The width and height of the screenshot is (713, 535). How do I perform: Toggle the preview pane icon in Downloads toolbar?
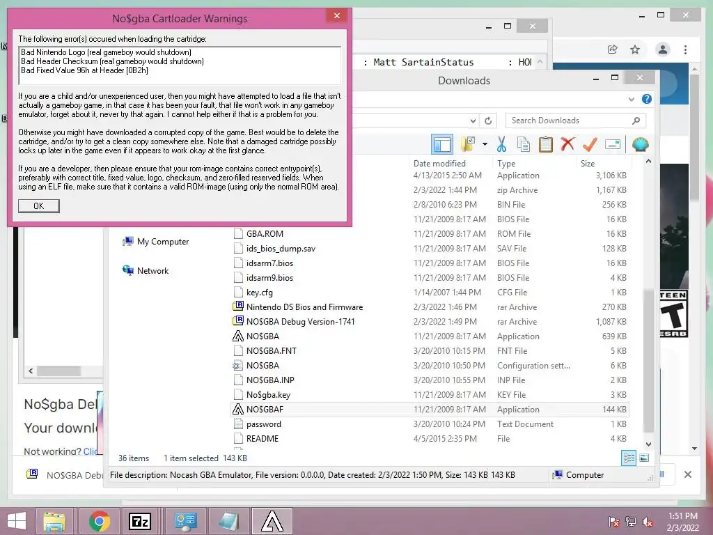point(441,145)
